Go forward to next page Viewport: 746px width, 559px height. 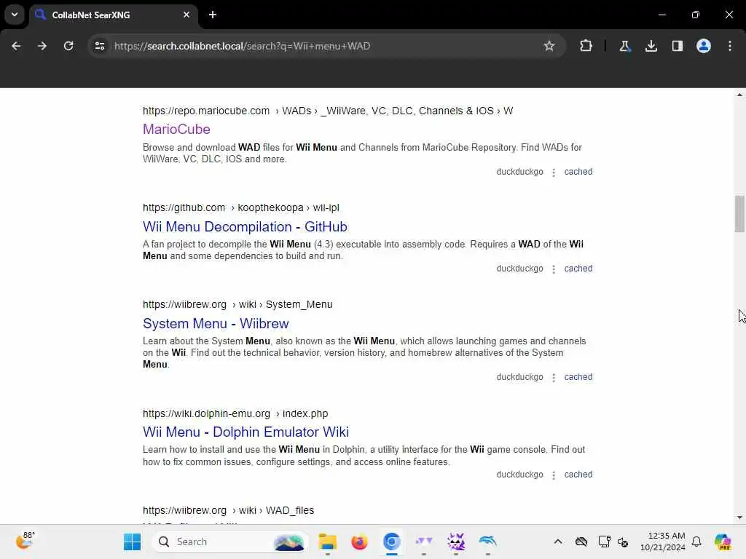click(42, 46)
